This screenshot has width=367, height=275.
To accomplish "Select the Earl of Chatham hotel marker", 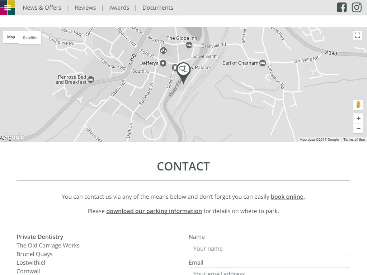I will coord(263,63).
